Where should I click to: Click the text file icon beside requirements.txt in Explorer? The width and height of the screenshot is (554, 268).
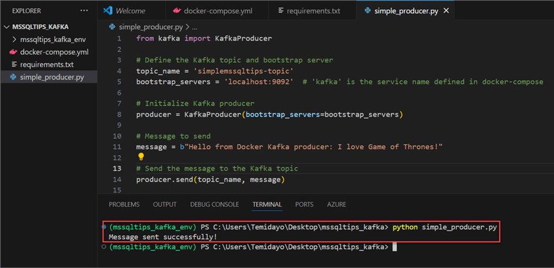(x=14, y=65)
